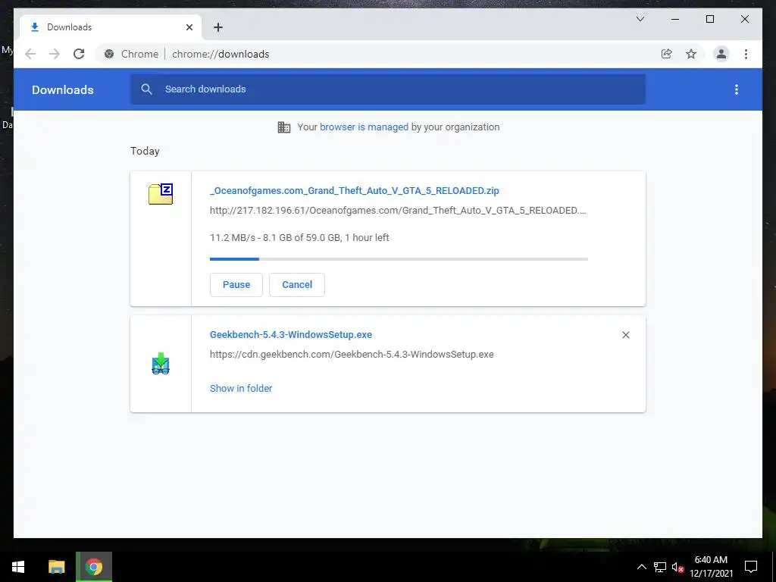This screenshot has height=582, width=776.
Task: Show hidden system tray icons
Action: 641,567
